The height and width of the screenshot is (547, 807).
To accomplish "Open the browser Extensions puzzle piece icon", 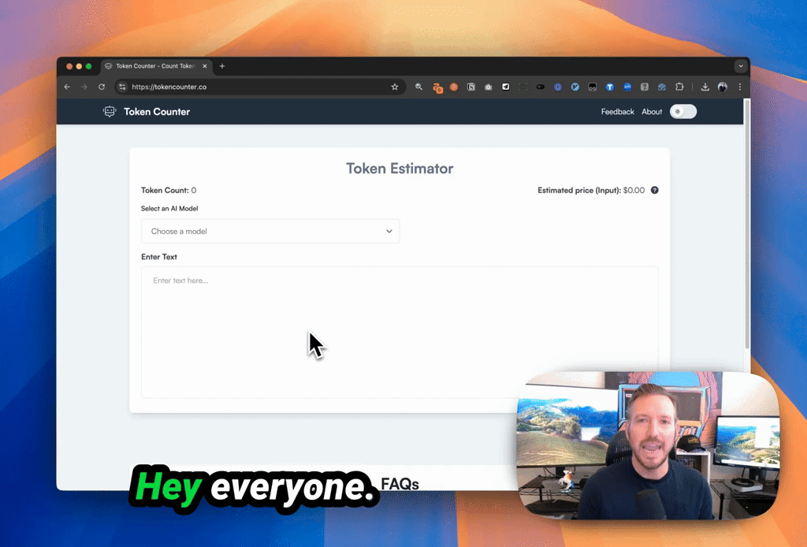I will (679, 87).
